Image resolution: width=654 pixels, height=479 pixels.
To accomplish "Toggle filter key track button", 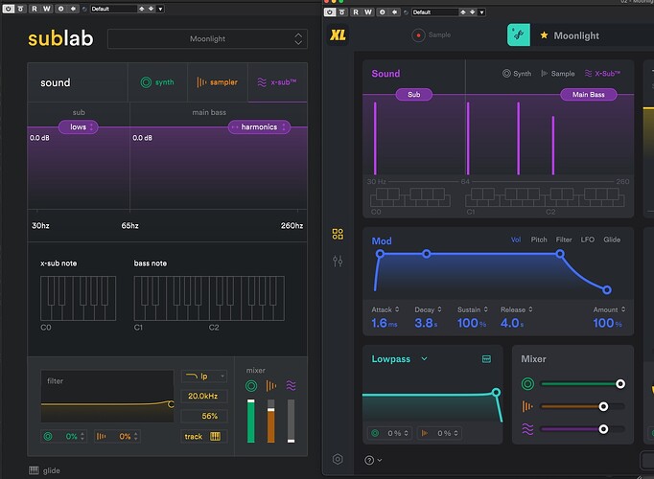I will coord(204,437).
